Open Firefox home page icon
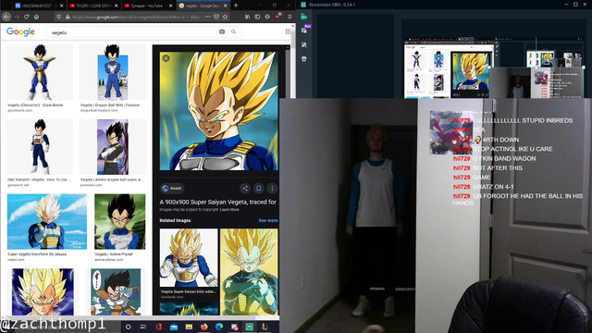The width and height of the screenshot is (592, 333). pyautogui.click(x=37, y=17)
